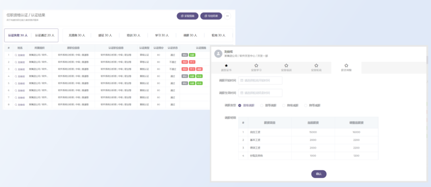The width and height of the screenshot is (431, 187).
Task: Open the 安排轮岗 tab label
Action: [x=316, y=70]
